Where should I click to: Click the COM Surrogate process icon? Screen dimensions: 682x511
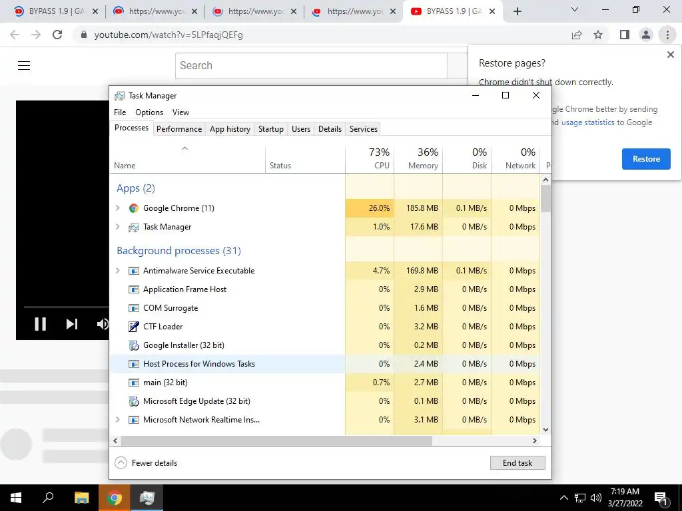[x=133, y=308]
